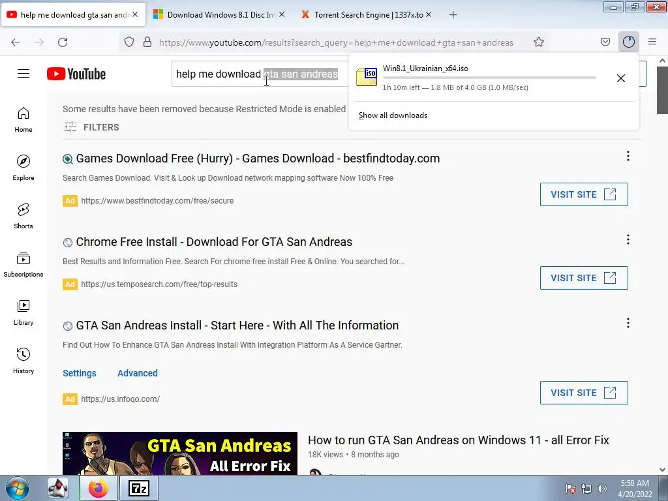Bookmark this page with the star
The height and width of the screenshot is (501, 668).
(x=539, y=42)
